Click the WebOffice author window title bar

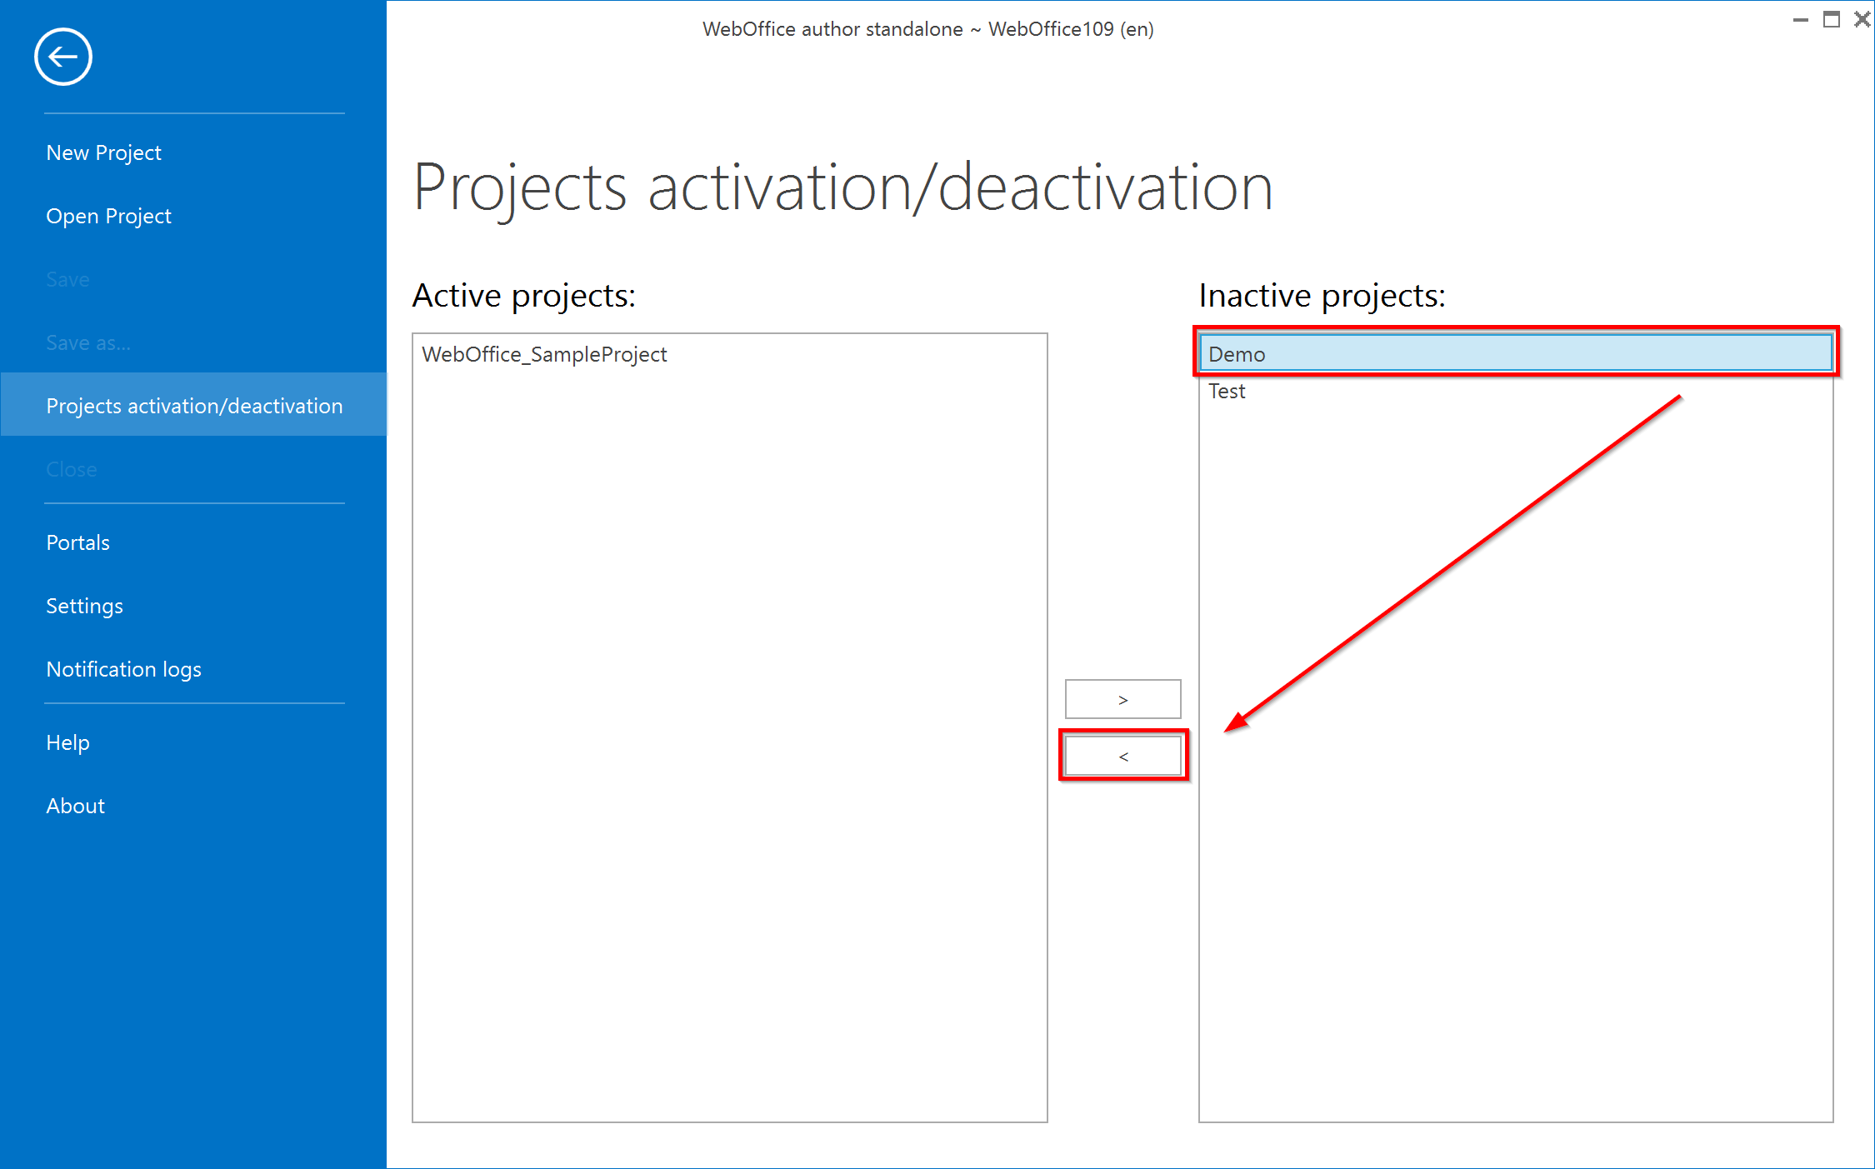coord(929,28)
